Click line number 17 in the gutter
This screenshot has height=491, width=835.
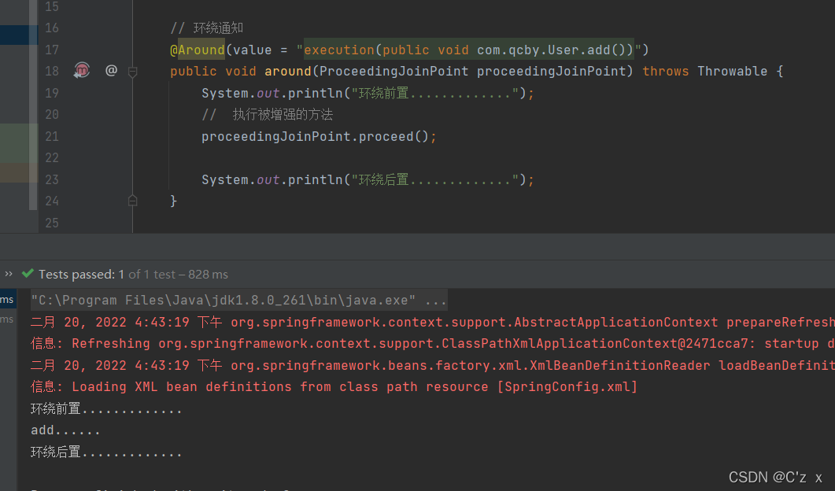tap(52, 50)
